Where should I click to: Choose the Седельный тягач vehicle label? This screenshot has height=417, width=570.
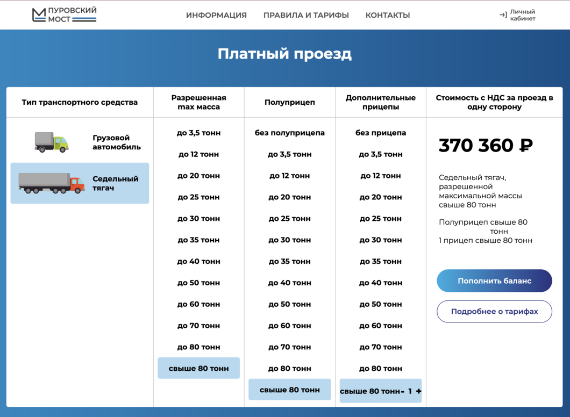115,183
